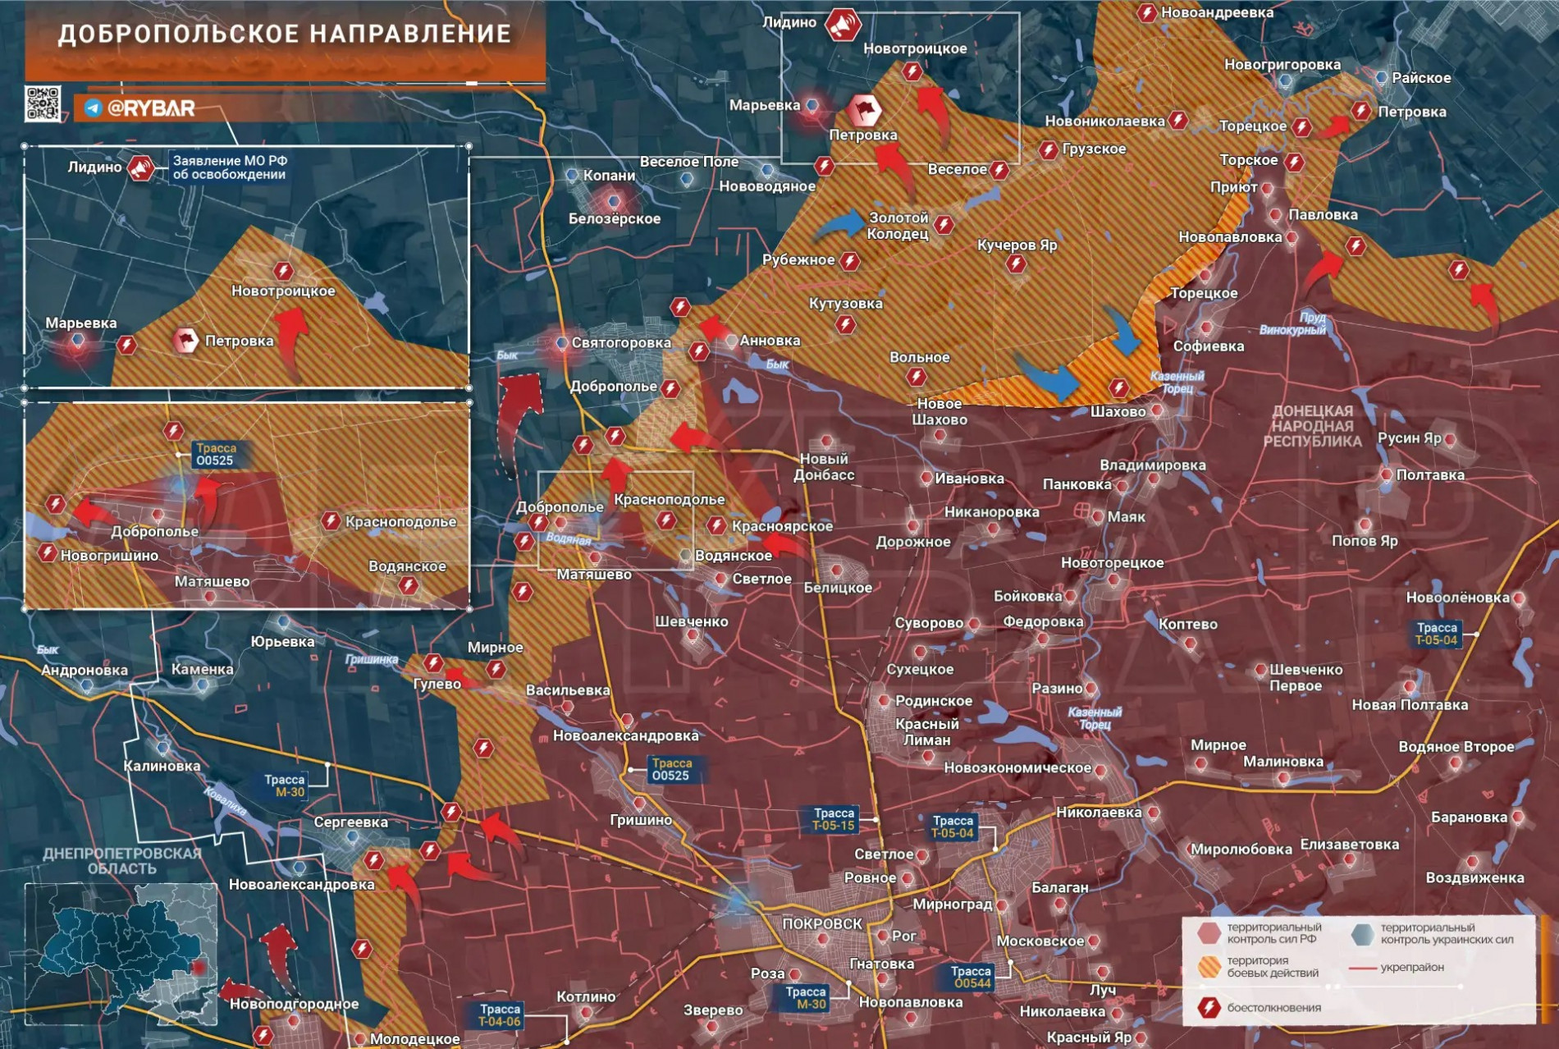This screenshot has height=1049, width=1559.
Task: Click the clash icon beside Новогришино in the inset
Action: click(48, 553)
